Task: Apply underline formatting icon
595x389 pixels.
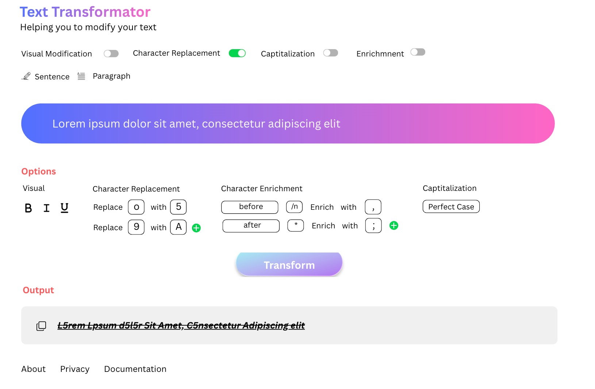Action: (64, 208)
